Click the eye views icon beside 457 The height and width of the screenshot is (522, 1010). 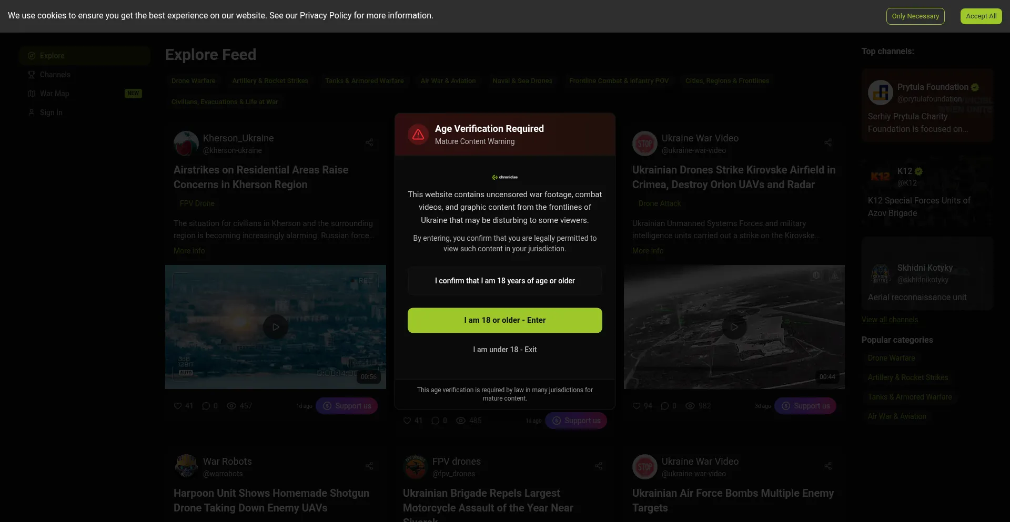pos(231,406)
